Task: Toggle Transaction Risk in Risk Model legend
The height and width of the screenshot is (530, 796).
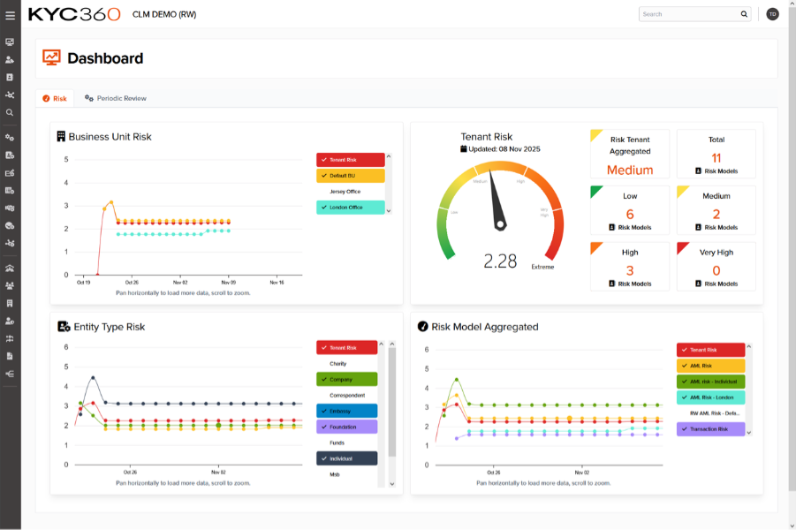Action: point(710,429)
